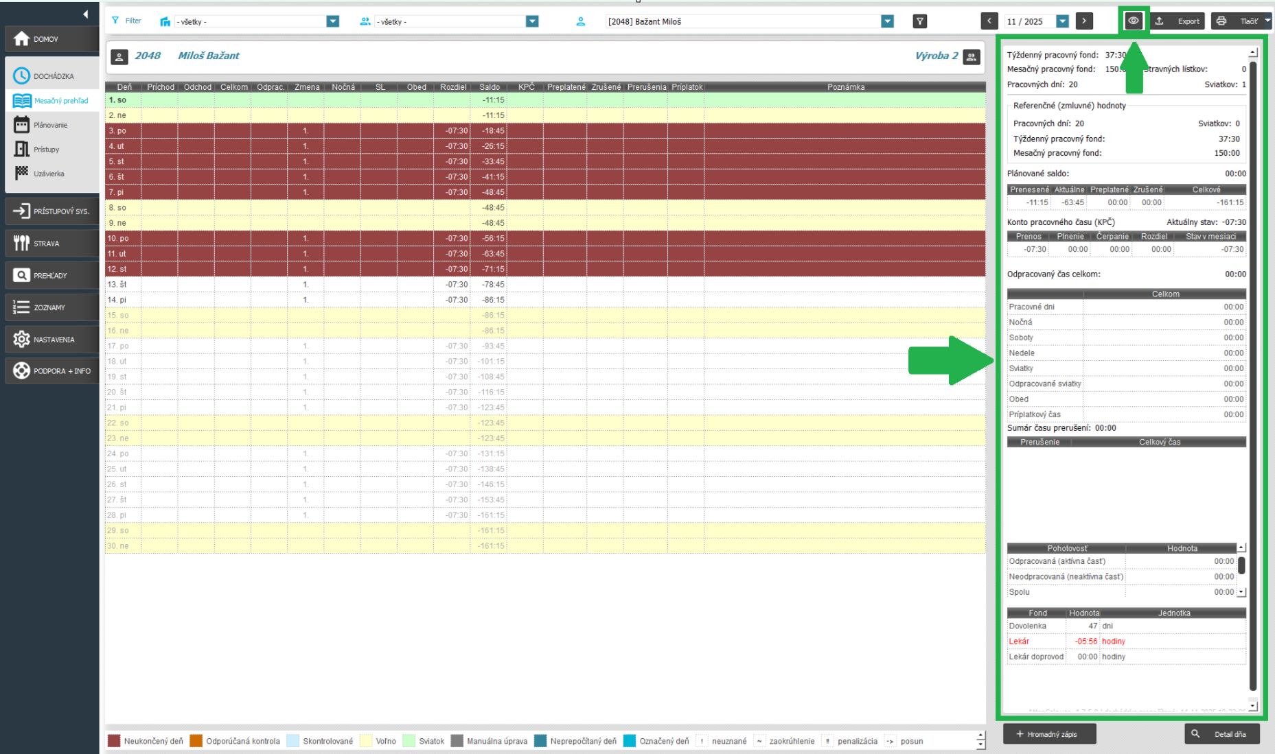1275x754 pixels.
Task: Click the dark funnel filter icon
Action: 919,21
